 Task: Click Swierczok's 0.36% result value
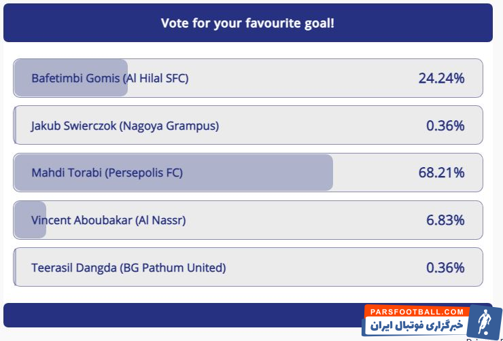(x=445, y=126)
